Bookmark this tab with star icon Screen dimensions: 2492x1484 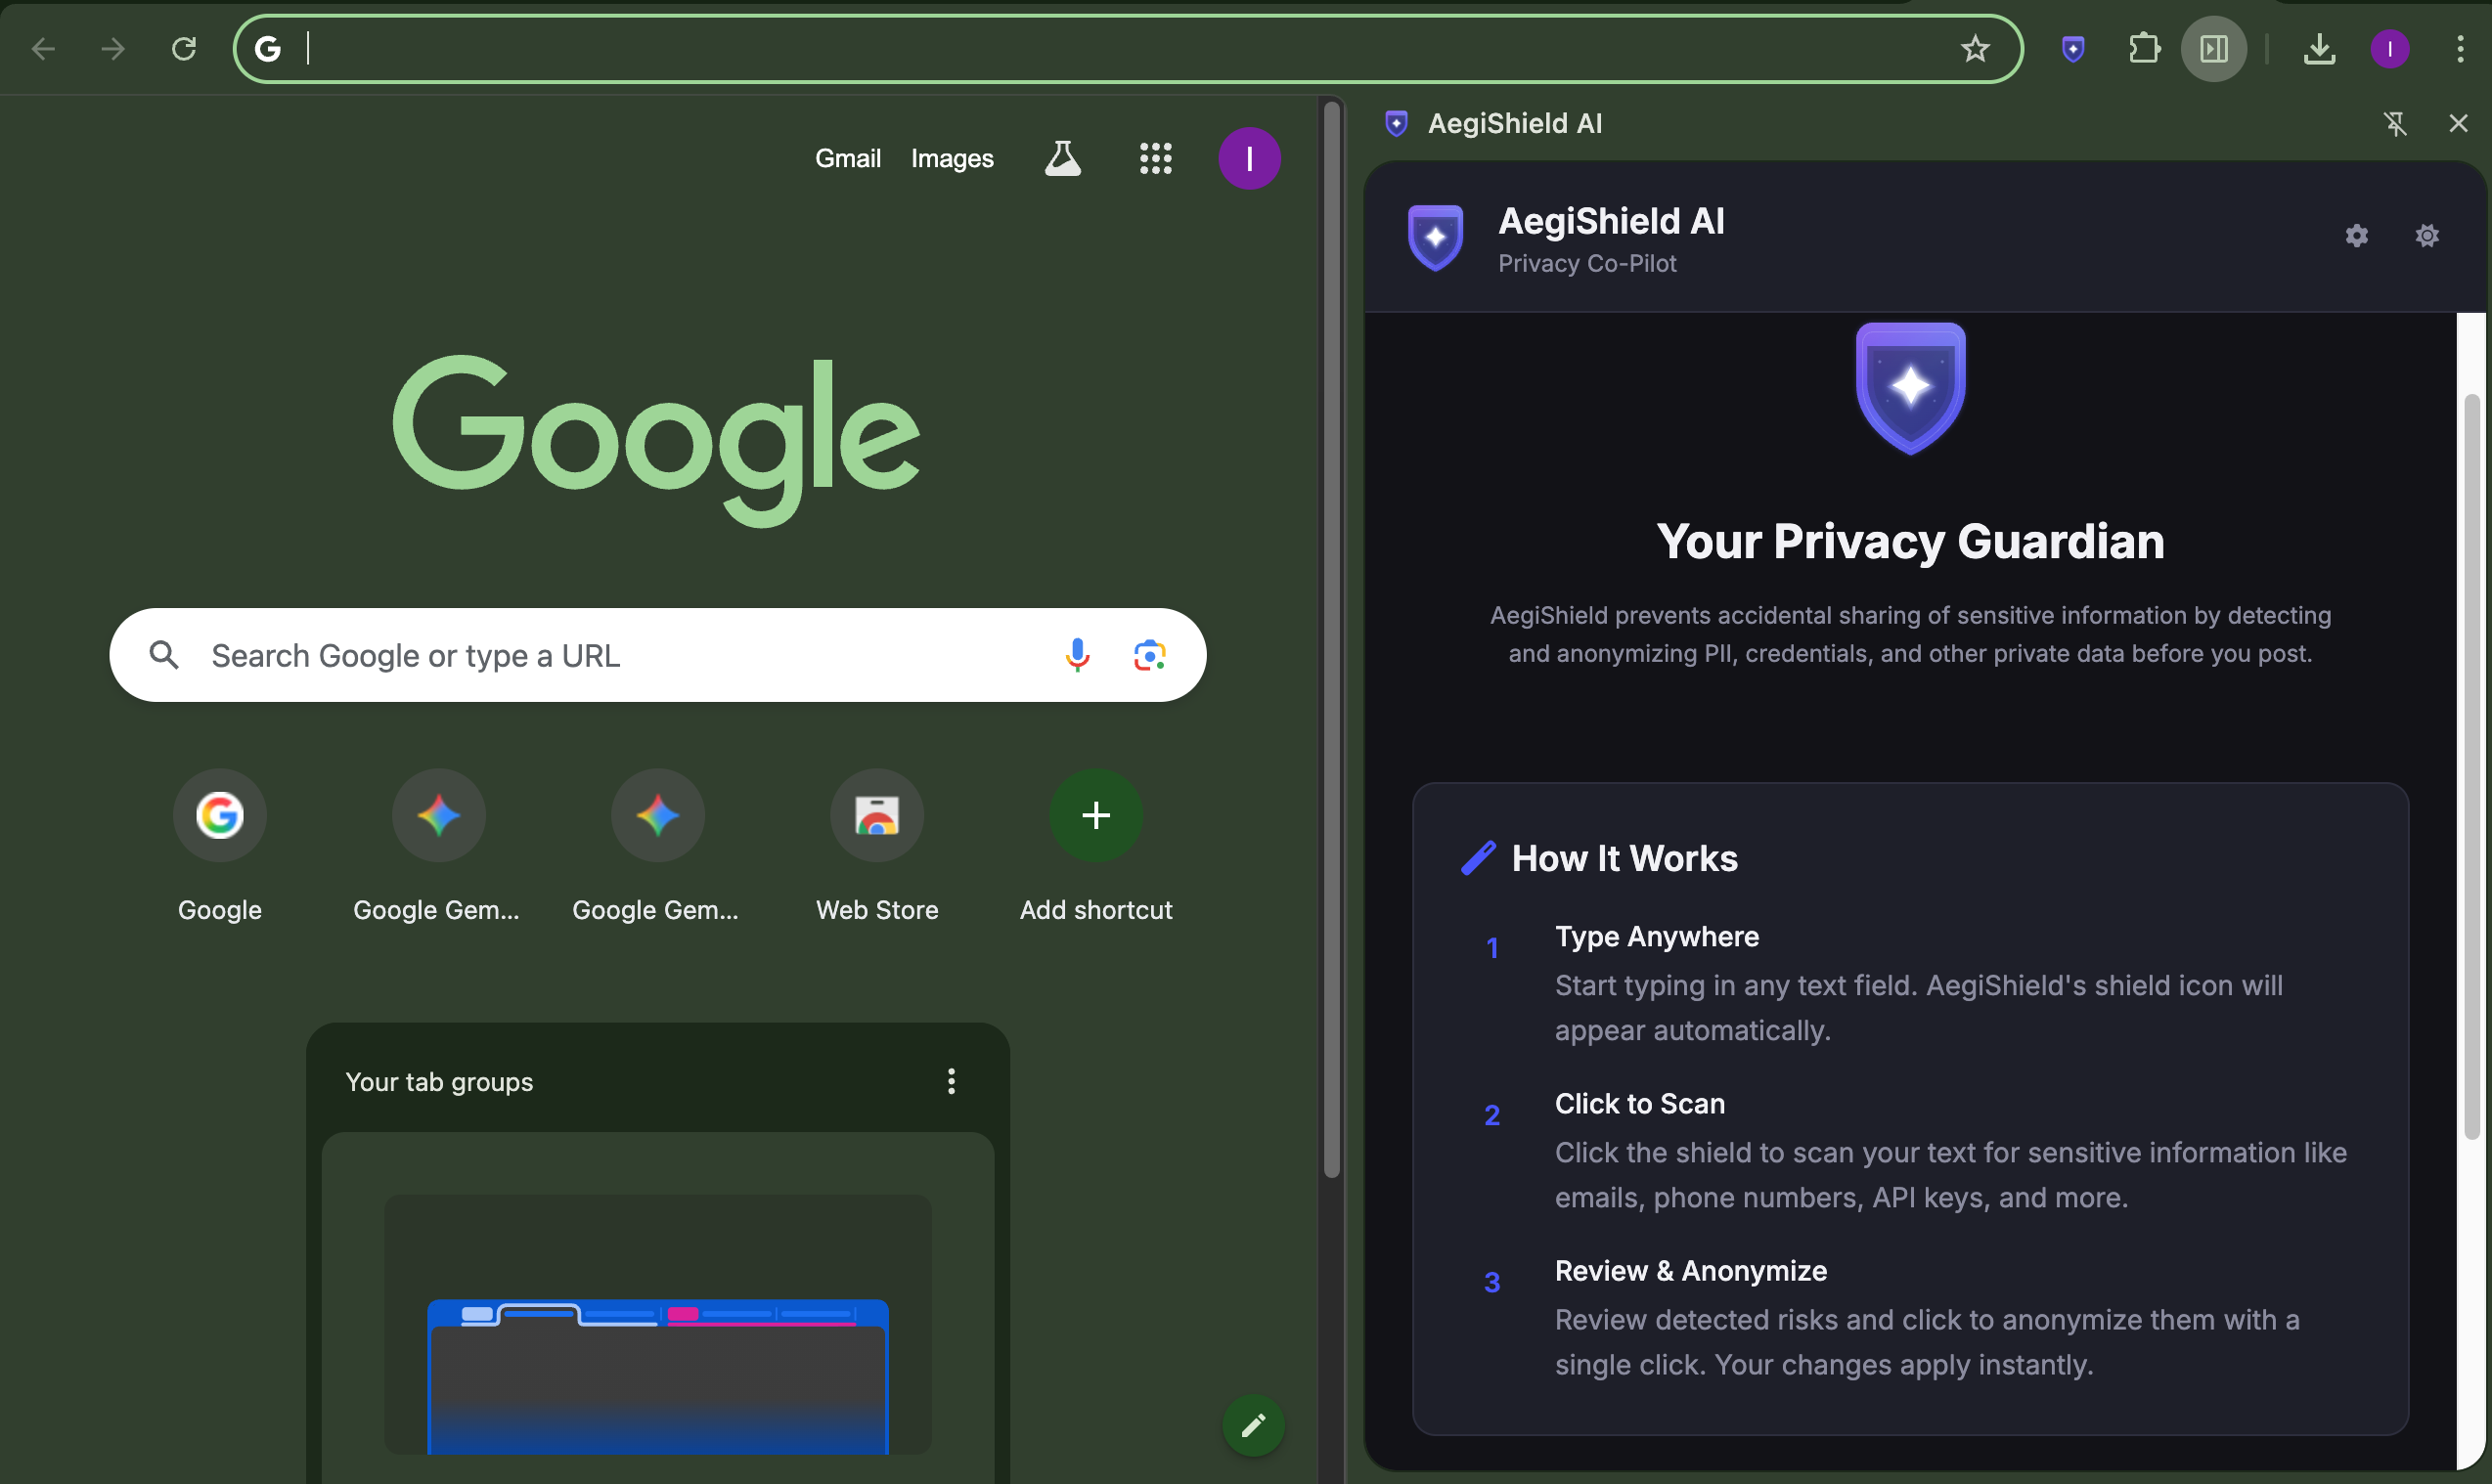click(x=1974, y=48)
